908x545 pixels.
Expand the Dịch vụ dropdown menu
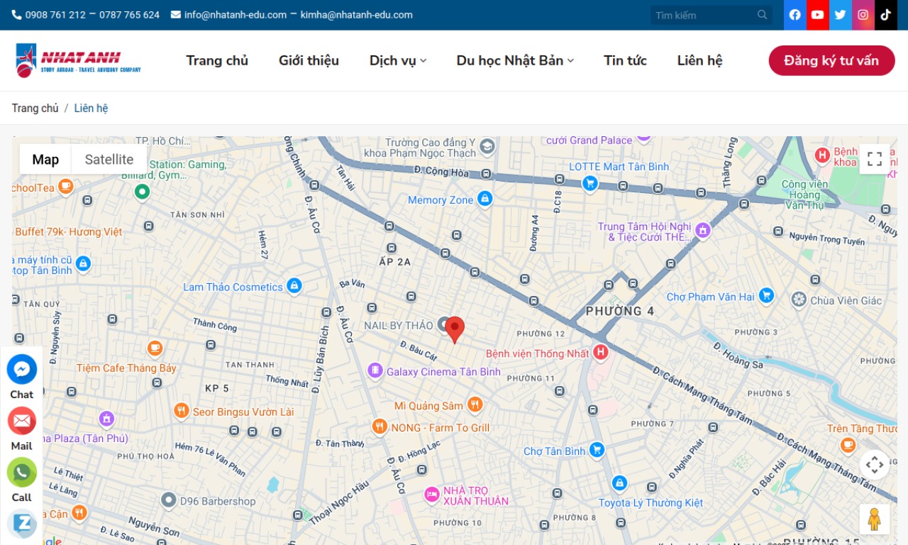[x=398, y=60]
